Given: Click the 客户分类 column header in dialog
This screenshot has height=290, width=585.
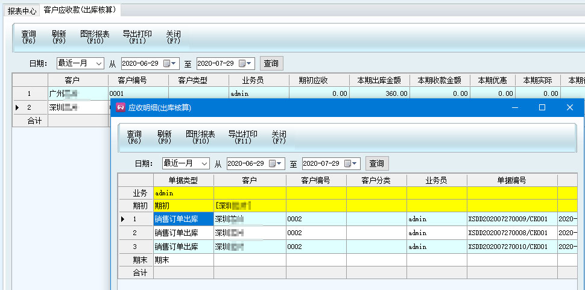Looking at the screenshot, I should click(x=376, y=180).
